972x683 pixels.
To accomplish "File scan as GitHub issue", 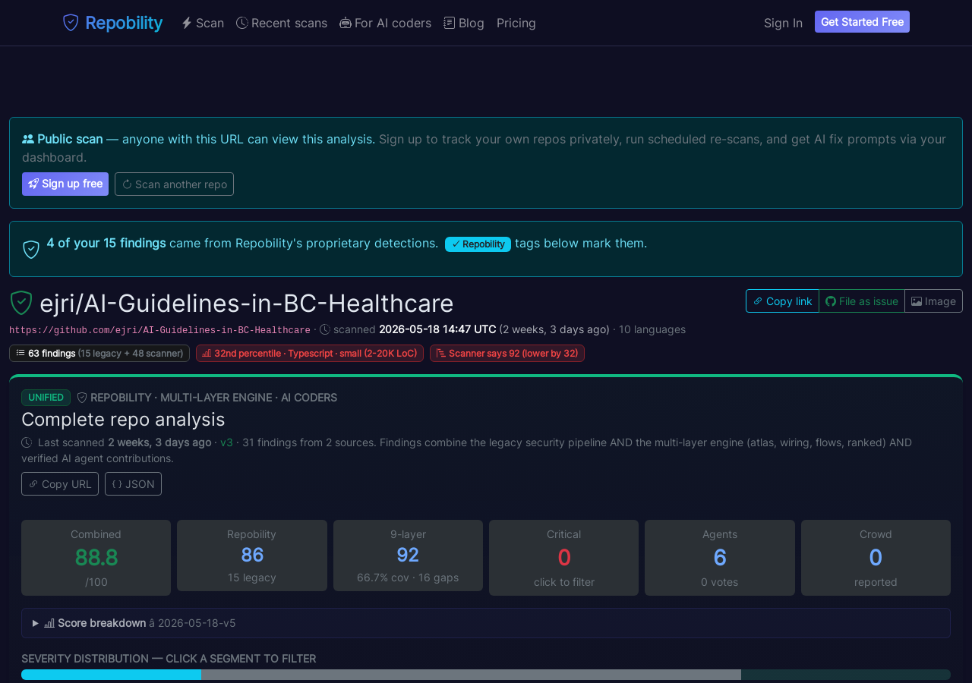I will point(862,301).
